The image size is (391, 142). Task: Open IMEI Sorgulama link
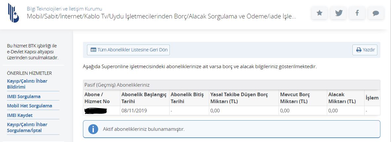click(x=24, y=97)
